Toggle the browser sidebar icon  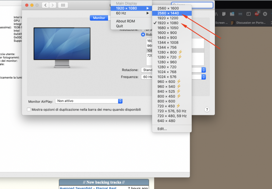(249, 14)
